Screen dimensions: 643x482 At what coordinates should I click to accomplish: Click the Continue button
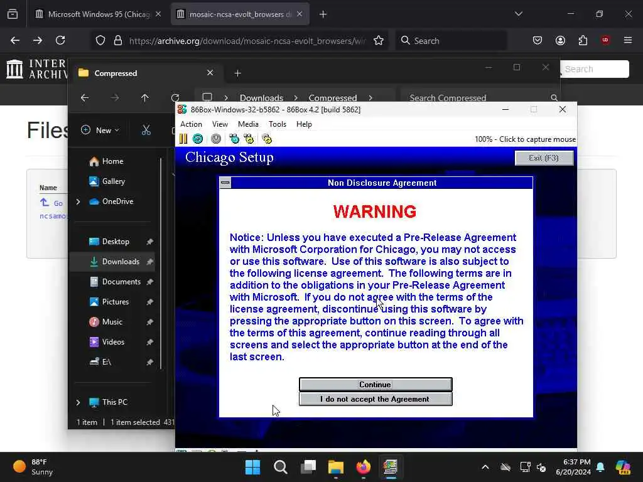click(x=376, y=385)
